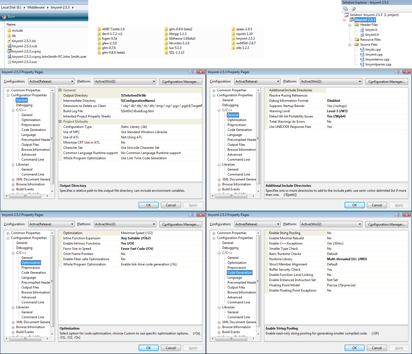Click the Resource Files folder icon
Screen dimensions: 412x354
[357, 40]
